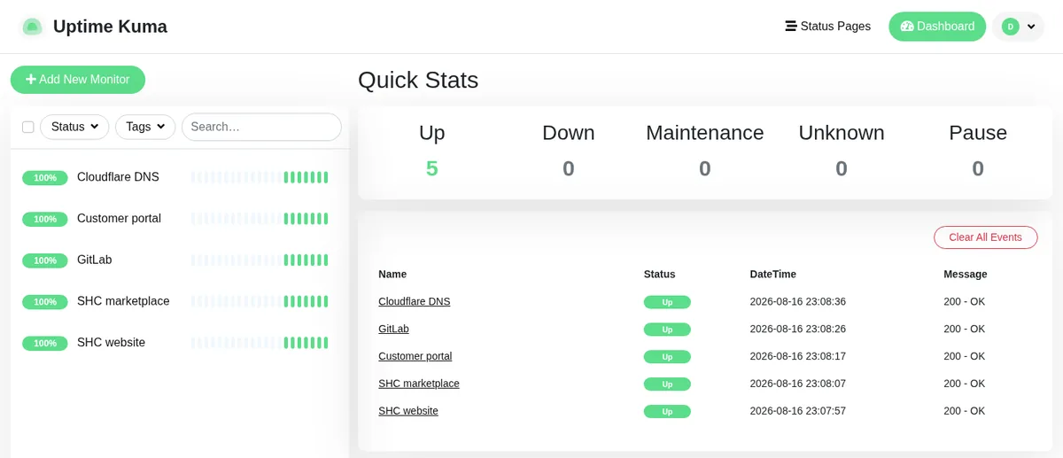The height and width of the screenshot is (458, 1063).
Task: Select GitLab monitor in sidebar
Action: [x=180, y=260]
